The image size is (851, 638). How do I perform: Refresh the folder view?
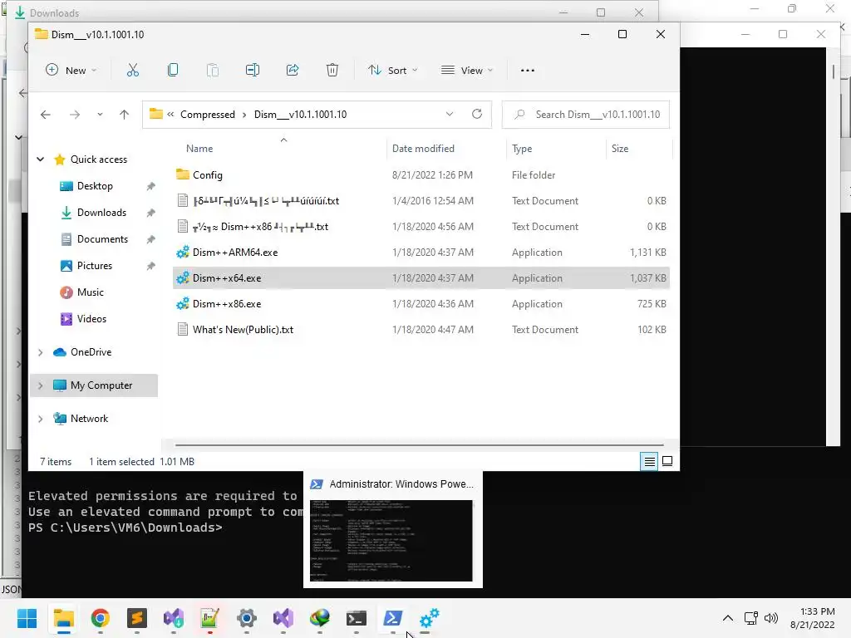(477, 114)
